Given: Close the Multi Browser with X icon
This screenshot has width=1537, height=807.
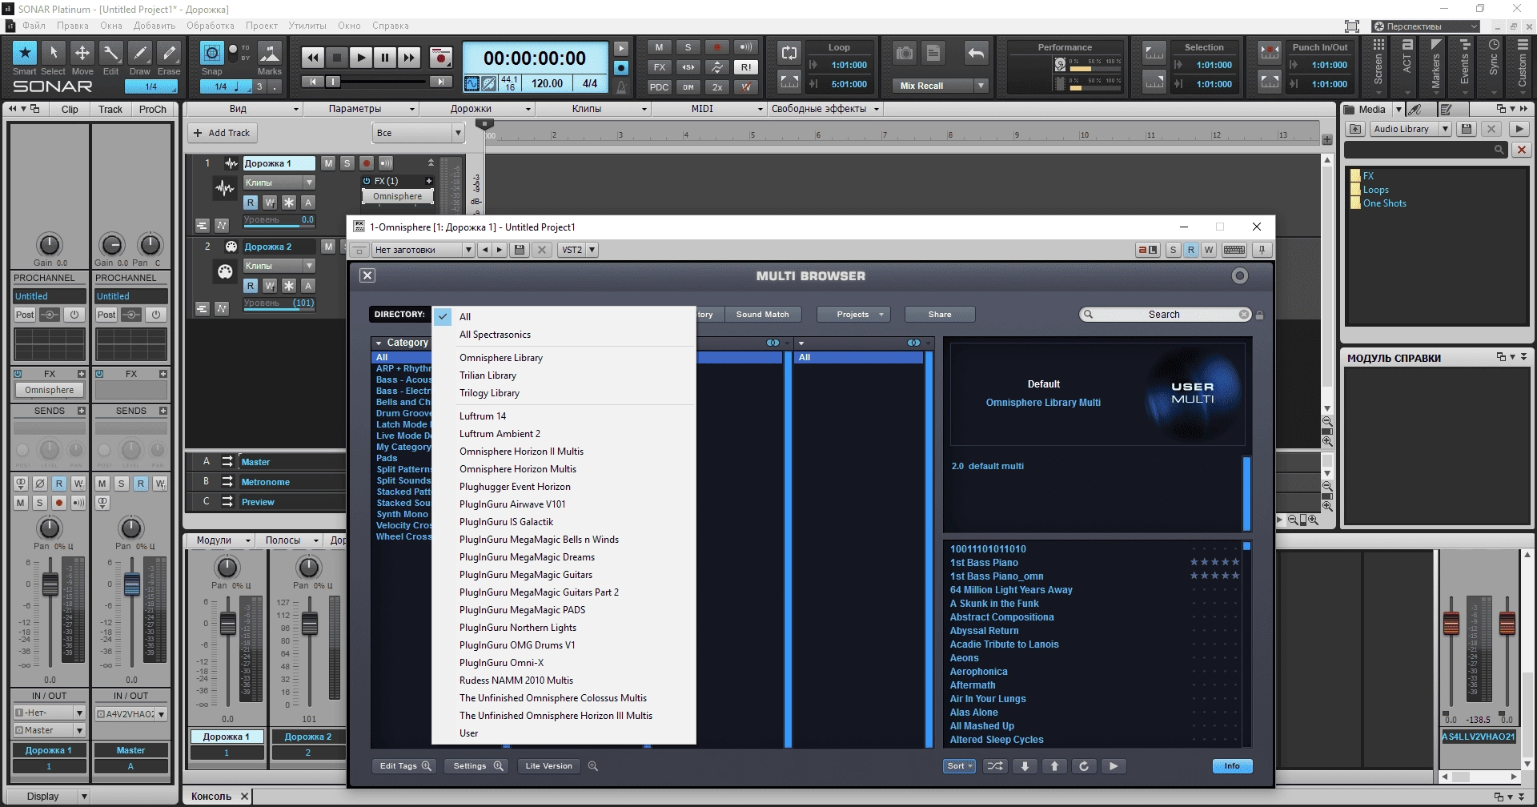Looking at the screenshot, I should point(367,275).
